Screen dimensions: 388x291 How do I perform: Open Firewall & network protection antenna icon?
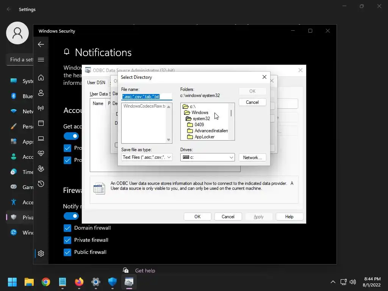41,108
